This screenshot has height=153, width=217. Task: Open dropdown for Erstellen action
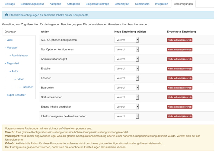pos(126,68)
